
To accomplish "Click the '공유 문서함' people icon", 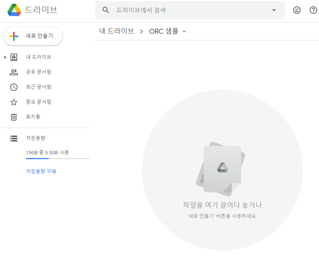I will (x=14, y=72).
